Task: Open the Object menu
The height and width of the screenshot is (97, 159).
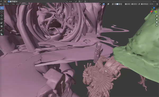Action: coord(26,4)
